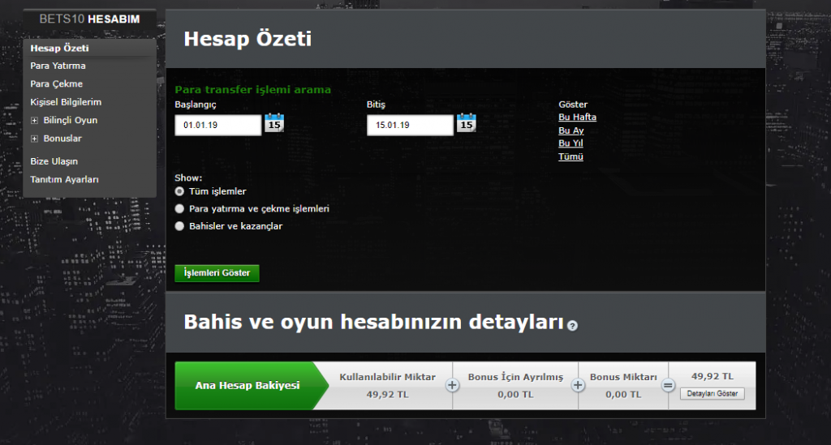Click the plus icon before Bonus Miktarı
This screenshot has width=831, height=445.
[x=578, y=385]
